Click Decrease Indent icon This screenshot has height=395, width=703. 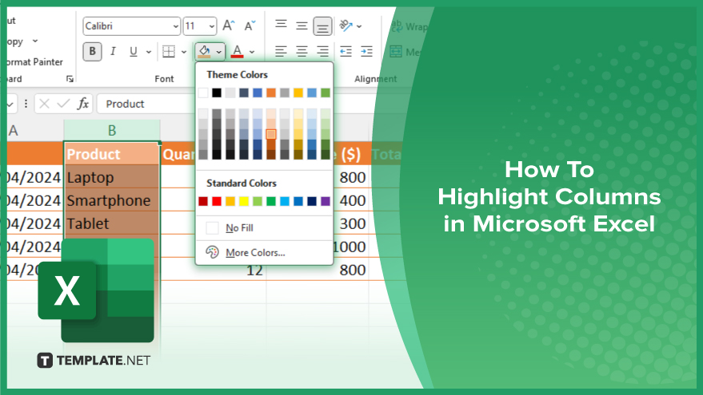point(346,51)
